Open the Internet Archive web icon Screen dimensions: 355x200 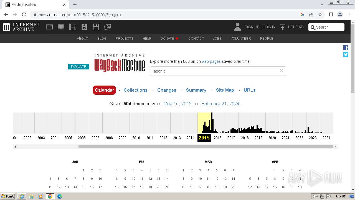pos(49,27)
